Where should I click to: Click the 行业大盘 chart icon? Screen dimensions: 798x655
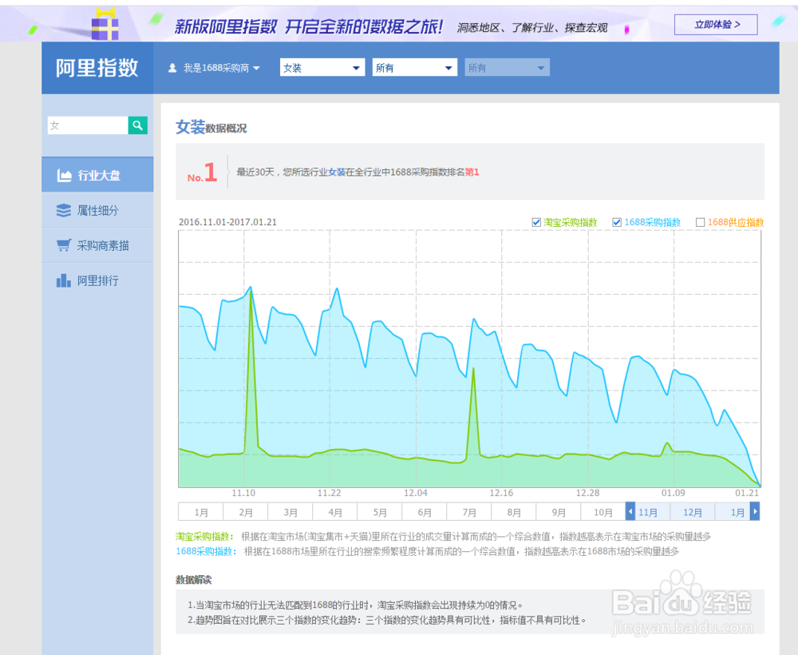[x=64, y=175]
